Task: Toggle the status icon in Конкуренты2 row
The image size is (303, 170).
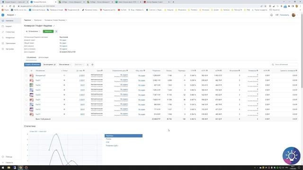Action: 64,76
